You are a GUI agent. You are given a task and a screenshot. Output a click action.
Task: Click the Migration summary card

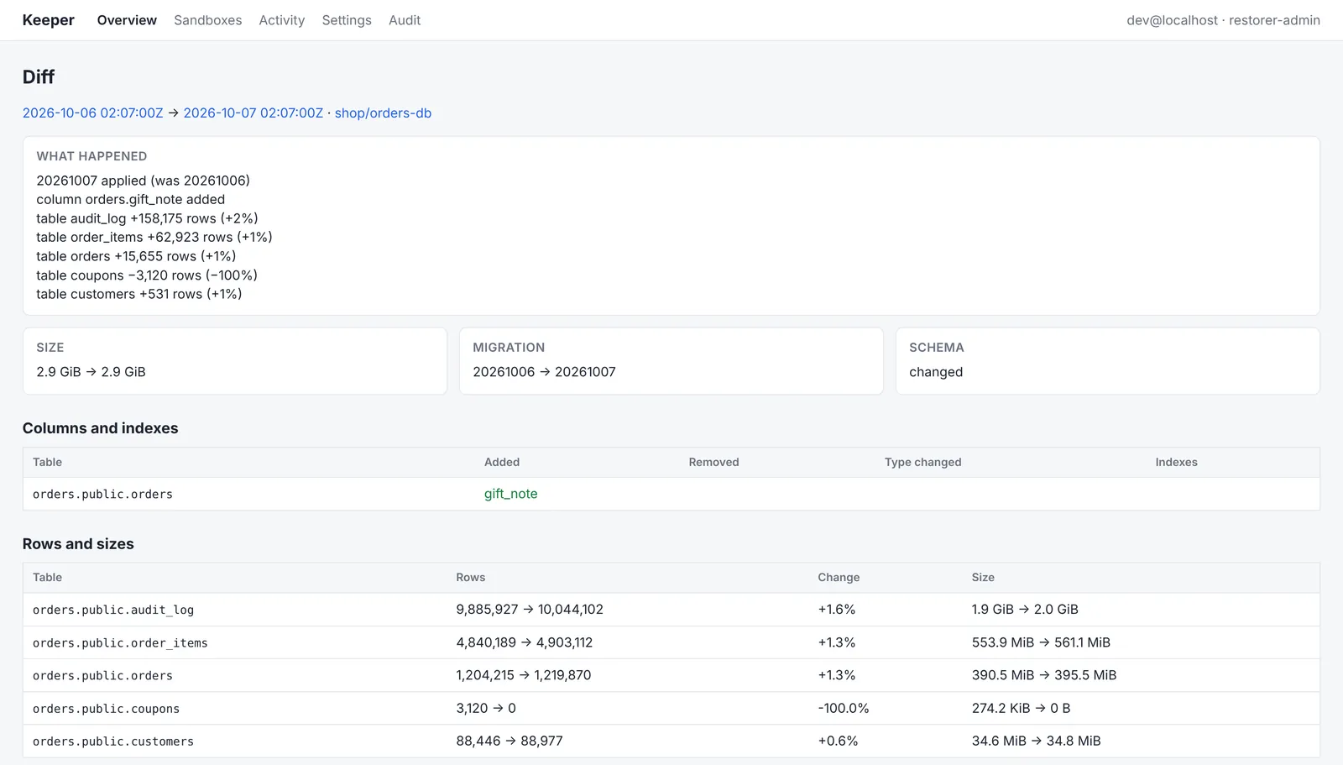[671, 361]
